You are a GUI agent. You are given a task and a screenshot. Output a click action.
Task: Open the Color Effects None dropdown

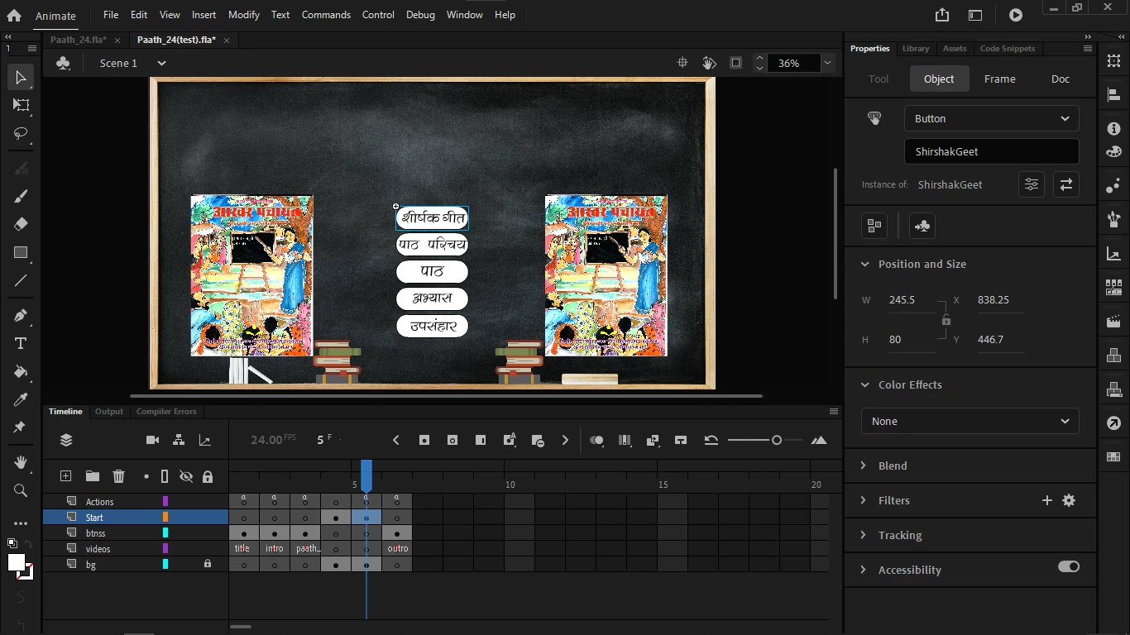970,421
